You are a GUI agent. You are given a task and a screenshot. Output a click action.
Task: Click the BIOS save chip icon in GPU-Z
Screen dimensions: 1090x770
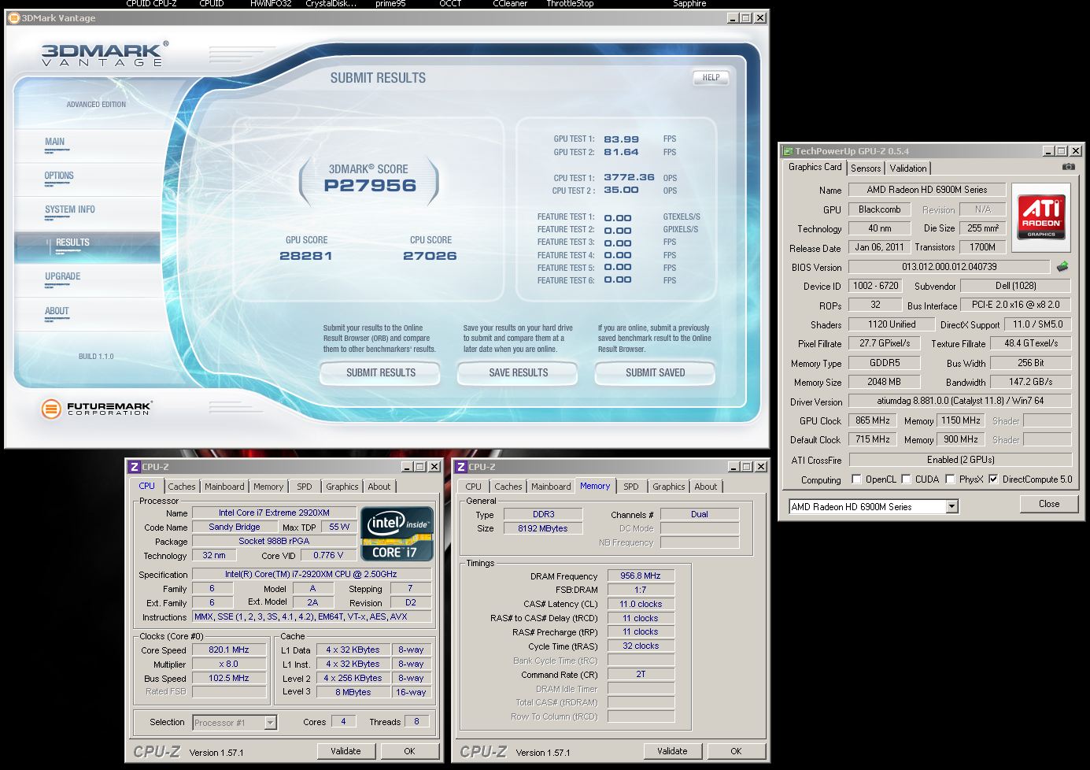1062,267
